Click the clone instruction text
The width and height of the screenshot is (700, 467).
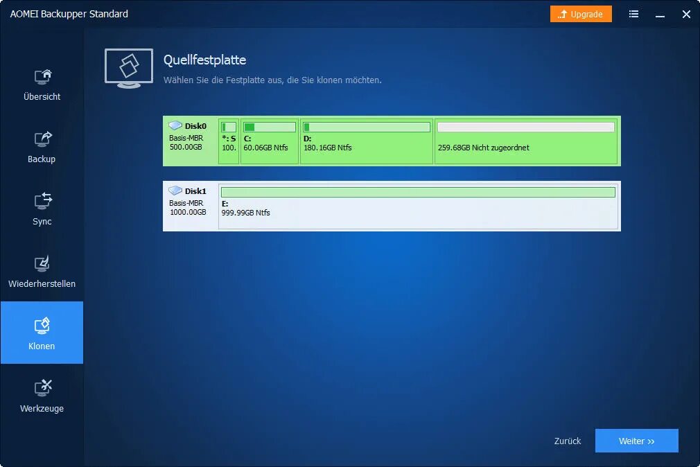(272, 80)
